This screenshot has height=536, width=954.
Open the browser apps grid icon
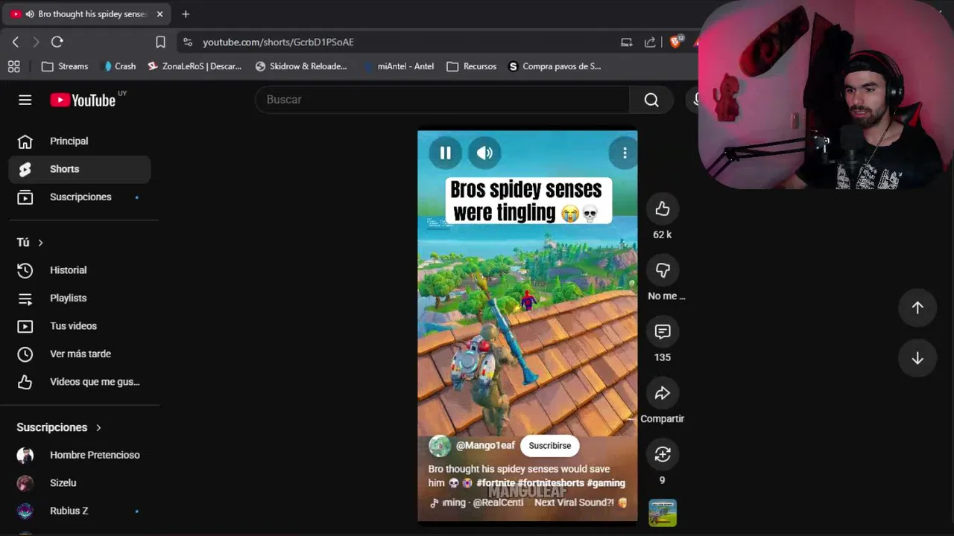pos(13,66)
